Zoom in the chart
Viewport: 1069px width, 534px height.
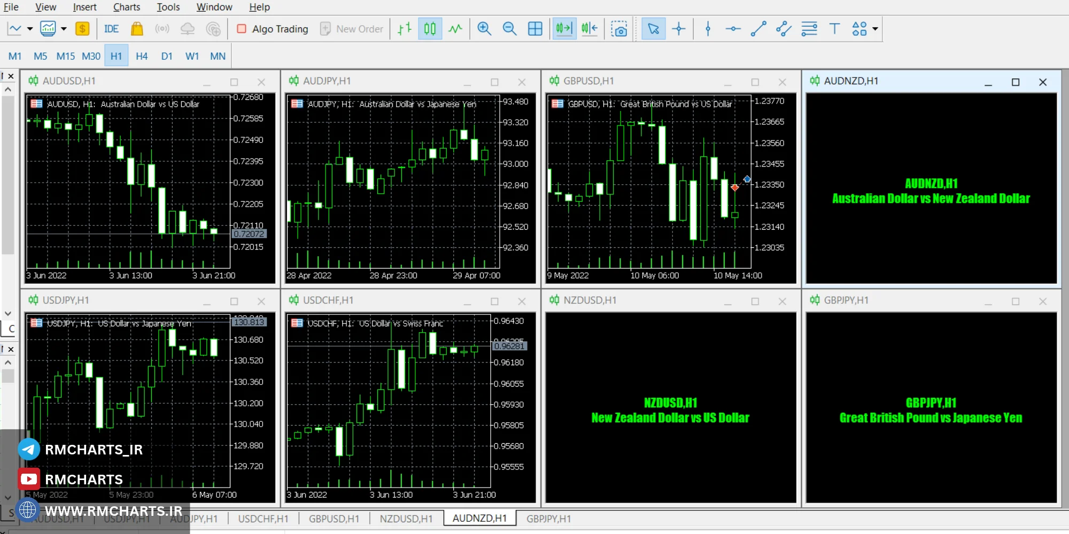pyautogui.click(x=484, y=29)
